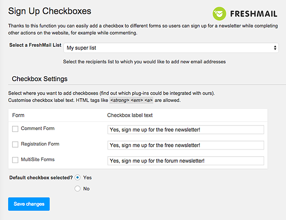The image size is (286, 220).
Task: Click the green FreshMail envelope logo icon
Action: [219, 14]
